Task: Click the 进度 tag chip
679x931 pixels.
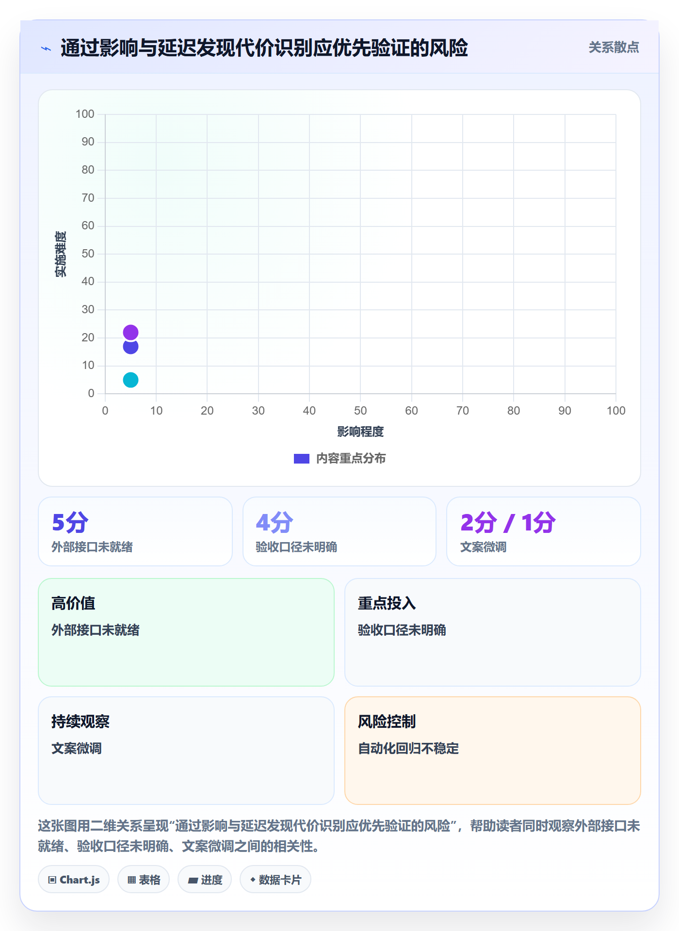Action: coord(205,880)
